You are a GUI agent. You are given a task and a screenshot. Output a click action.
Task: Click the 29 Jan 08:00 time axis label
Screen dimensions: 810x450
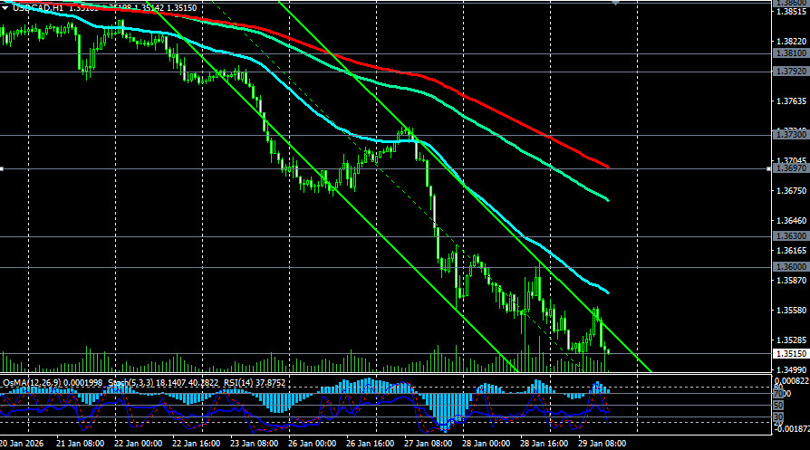(x=604, y=445)
